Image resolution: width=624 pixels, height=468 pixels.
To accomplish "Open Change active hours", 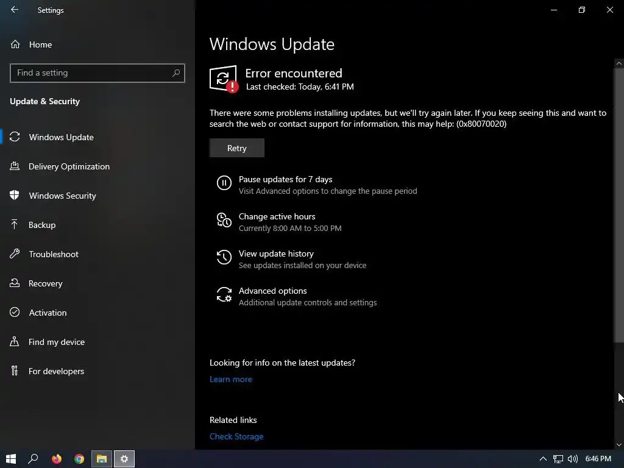I will (x=277, y=216).
